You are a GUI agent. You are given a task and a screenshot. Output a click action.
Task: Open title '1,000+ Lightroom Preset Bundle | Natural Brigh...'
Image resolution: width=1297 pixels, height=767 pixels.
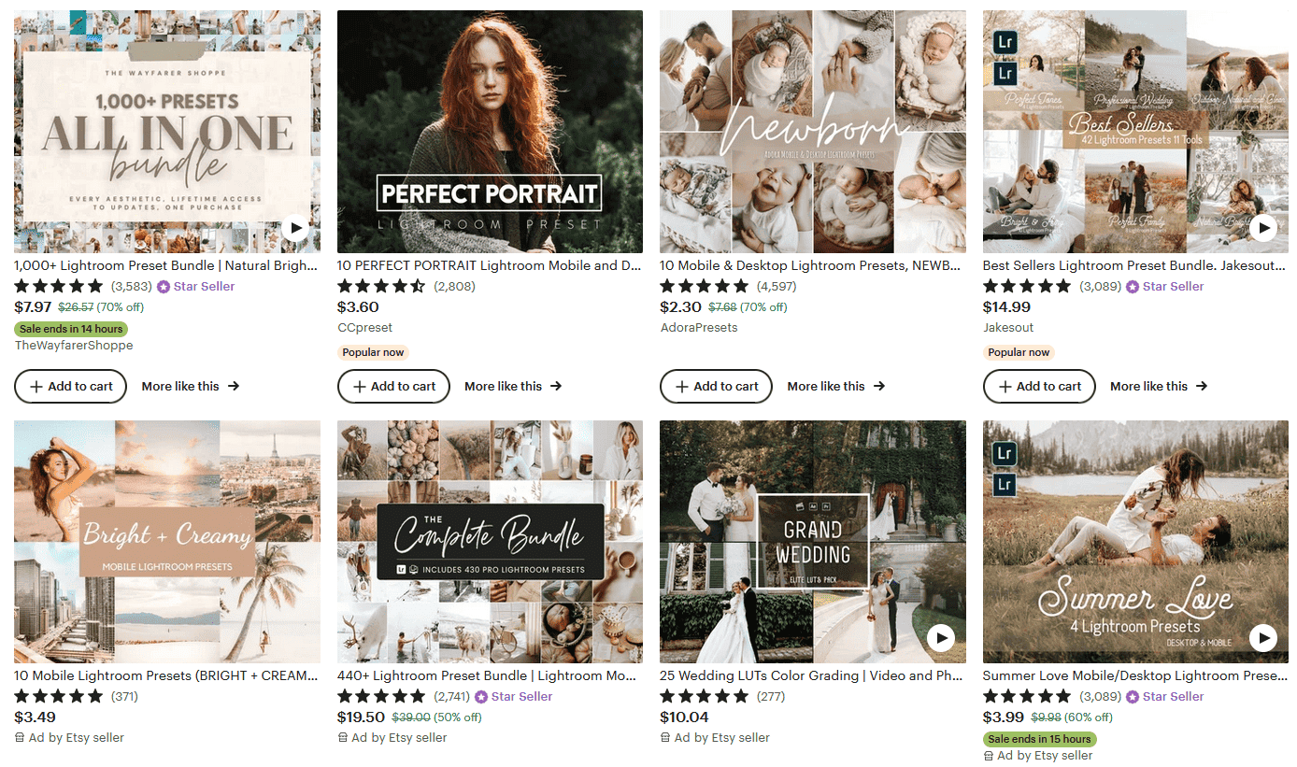tap(167, 265)
